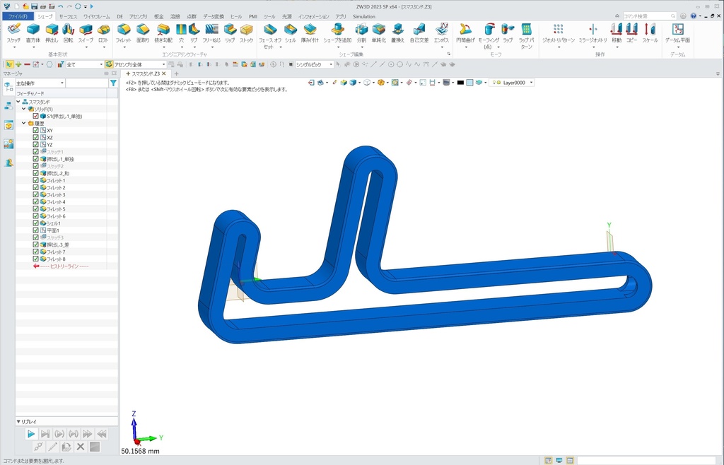Uncheck the S1(押出し1_単独) solid checkbox

pyautogui.click(x=35, y=116)
